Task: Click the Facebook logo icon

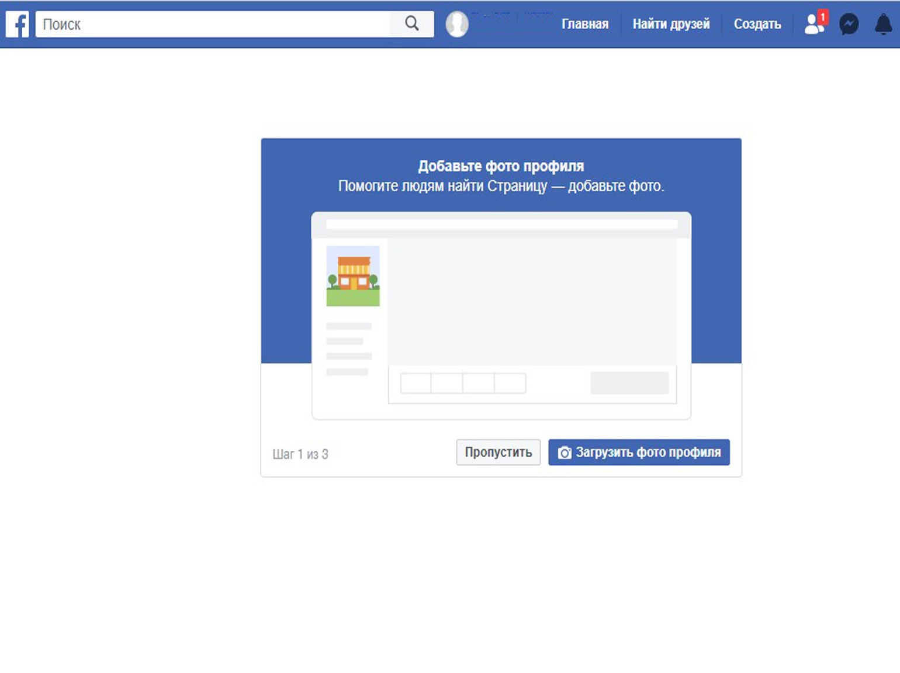Action: click(18, 25)
